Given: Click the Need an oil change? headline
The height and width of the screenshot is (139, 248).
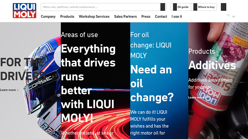Looking at the screenshot, I should click(152, 83).
